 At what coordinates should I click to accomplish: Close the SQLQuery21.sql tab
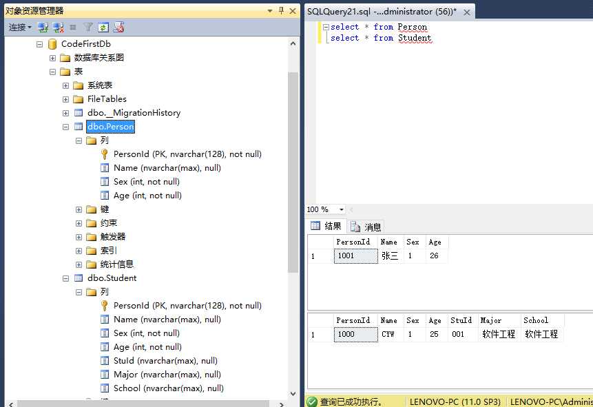tap(467, 12)
